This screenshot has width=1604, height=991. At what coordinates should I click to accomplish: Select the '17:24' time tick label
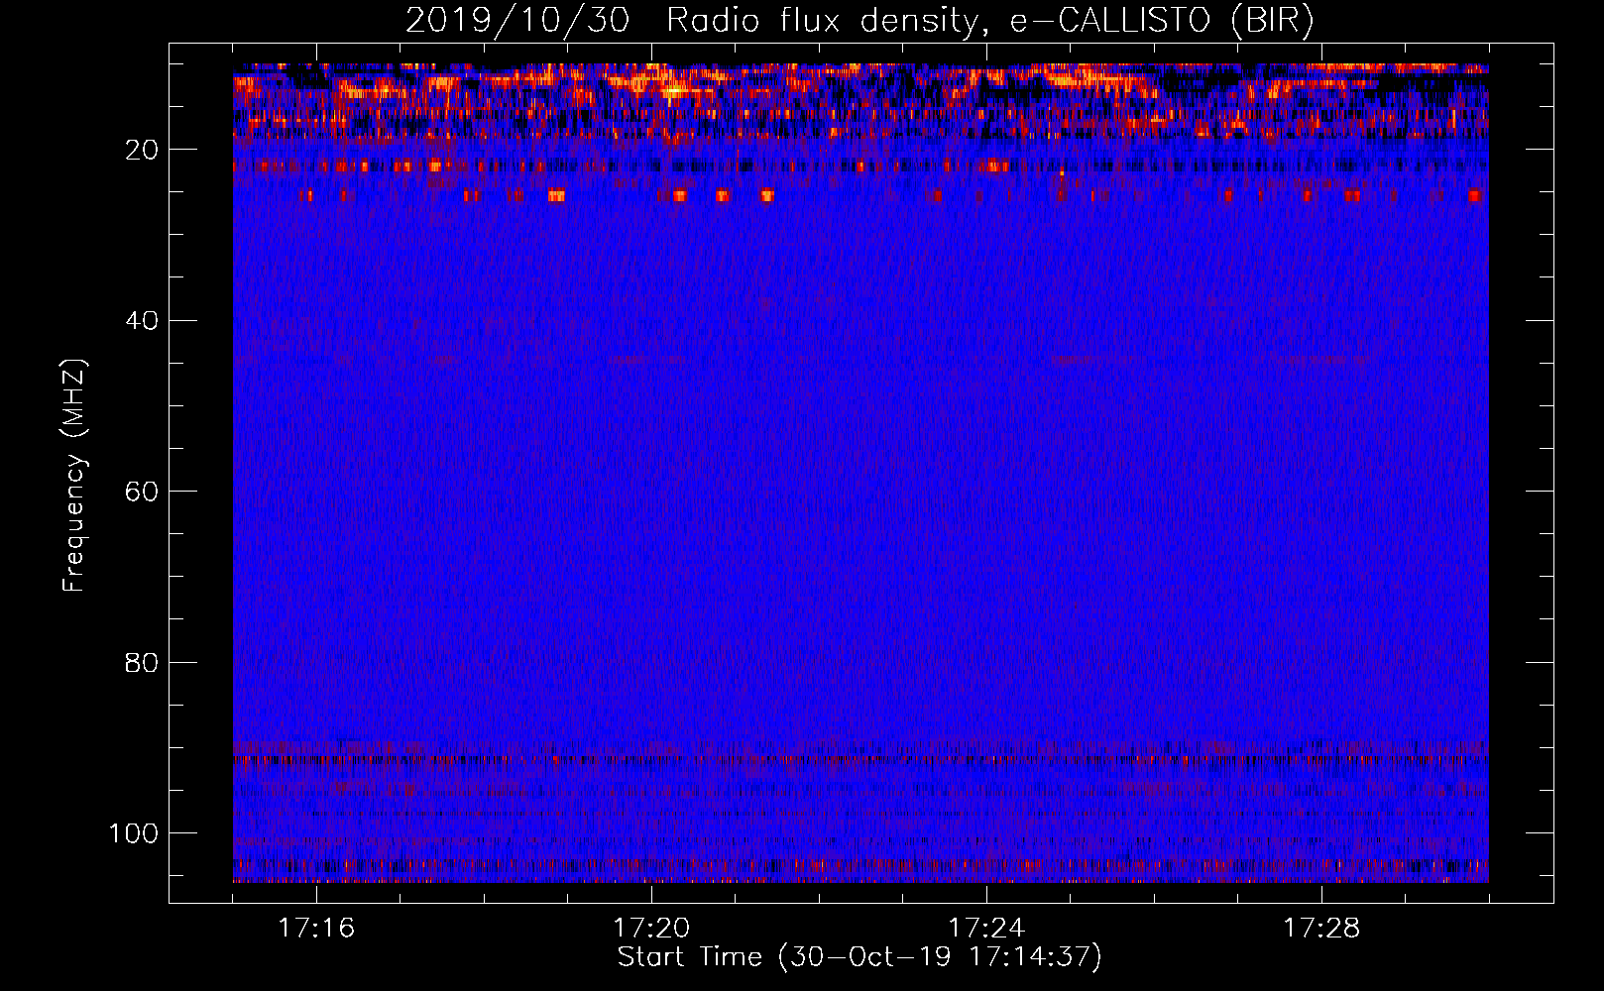pos(986,929)
